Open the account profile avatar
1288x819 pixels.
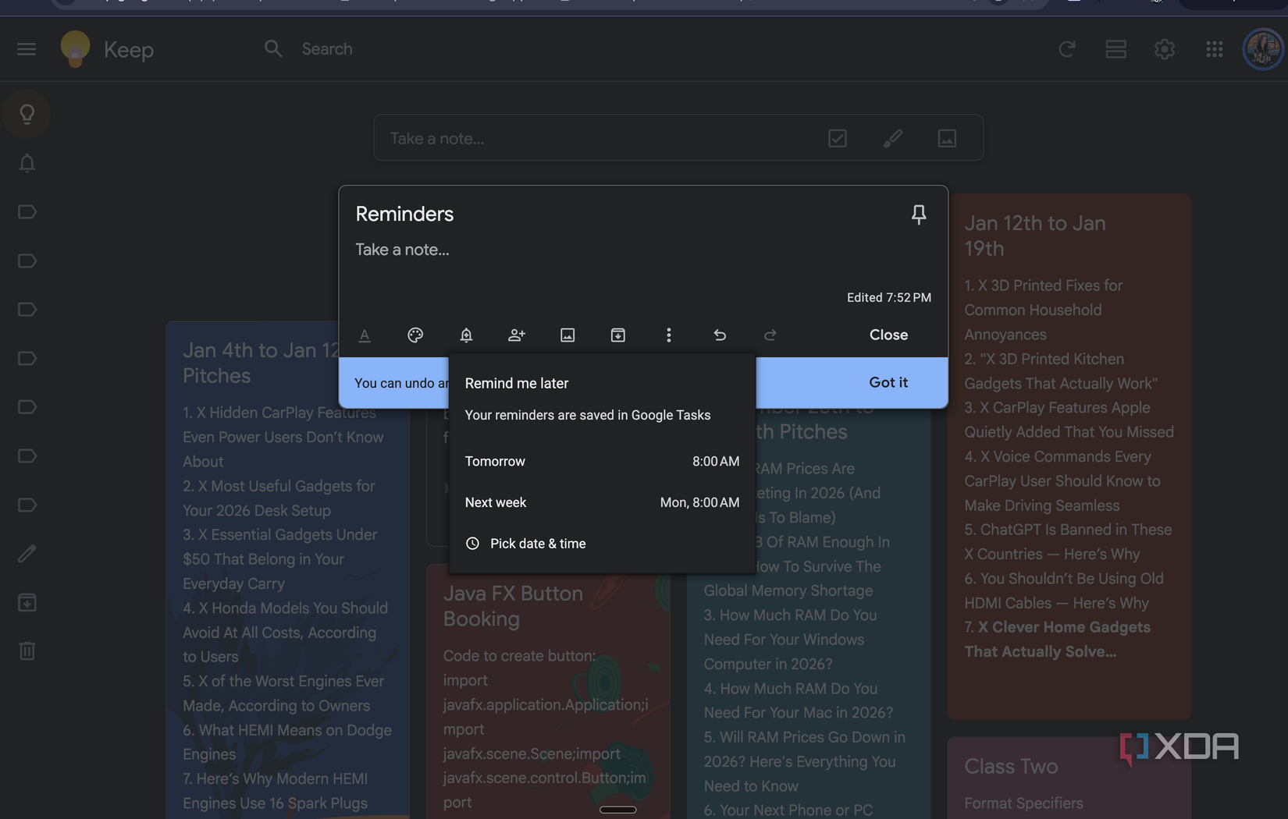tap(1263, 49)
